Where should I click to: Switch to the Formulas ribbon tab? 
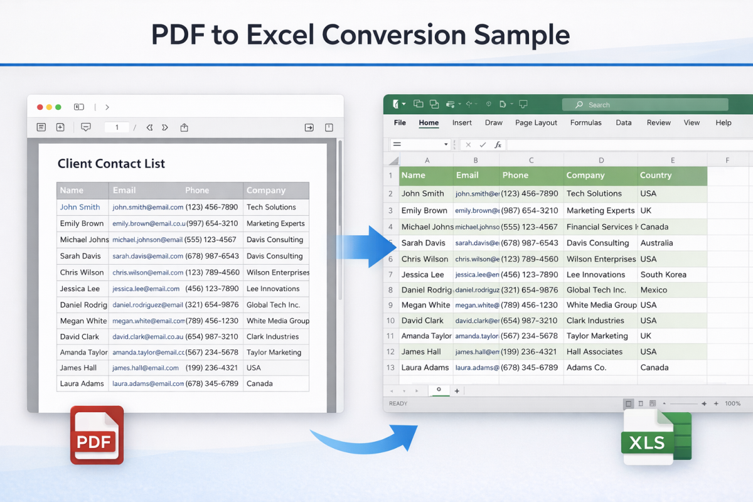585,123
